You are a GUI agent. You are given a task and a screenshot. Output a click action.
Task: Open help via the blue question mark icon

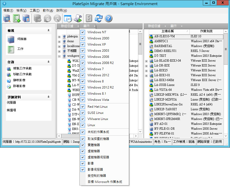[x=109, y=18]
